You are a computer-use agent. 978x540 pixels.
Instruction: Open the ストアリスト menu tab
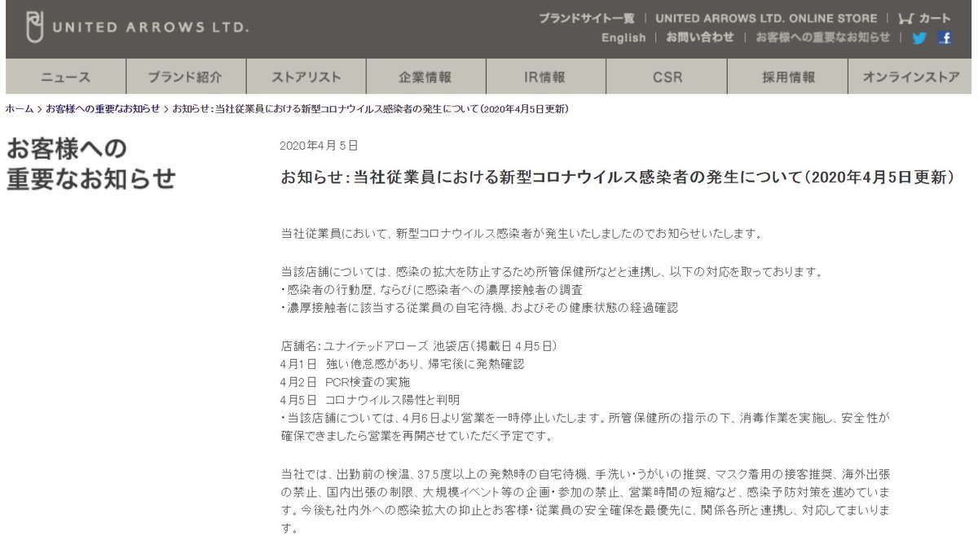[x=306, y=77]
